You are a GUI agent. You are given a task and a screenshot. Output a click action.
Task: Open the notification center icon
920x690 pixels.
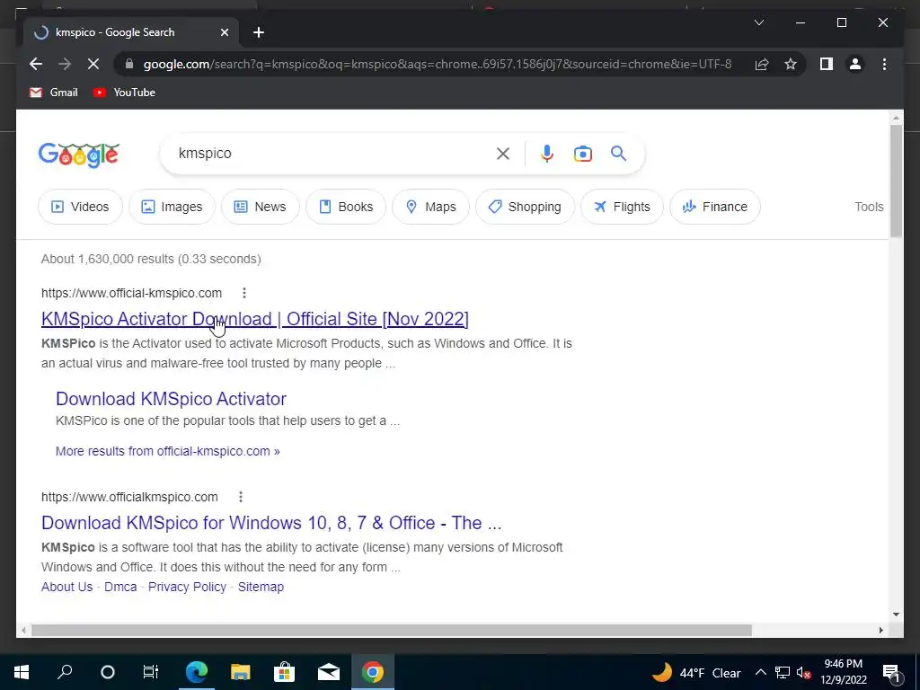coord(891,672)
